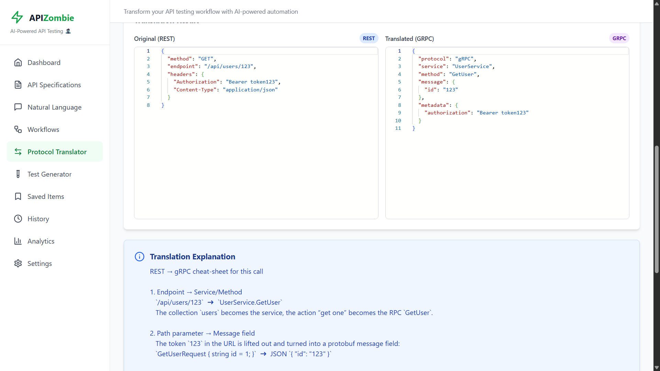Click the Natural Language chat bubble icon
The width and height of the screenshot is (660, 371).
coord(18,107)
